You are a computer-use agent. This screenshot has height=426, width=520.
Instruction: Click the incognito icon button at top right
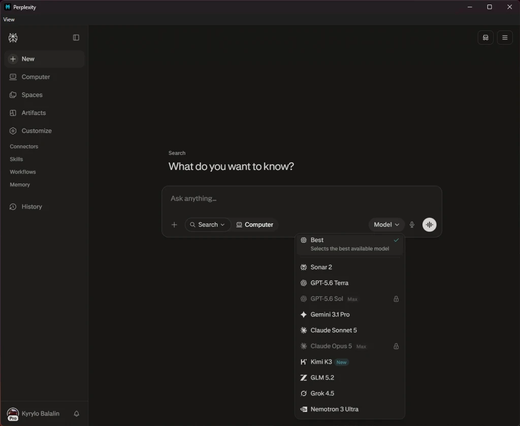coord(485,38)
